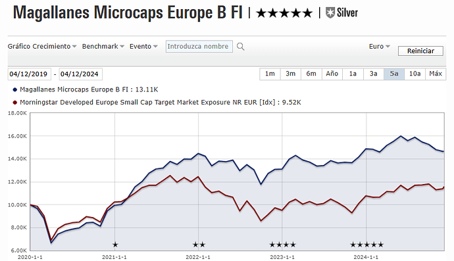454x261 pixels.
Task: Click red dot of Morningstar index legend
Action: 15,103
